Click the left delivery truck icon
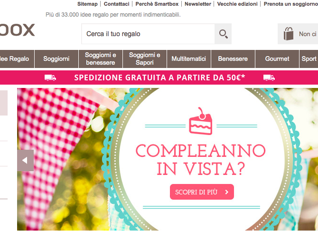This screenshot has width=318, height=232. (50, 77)
